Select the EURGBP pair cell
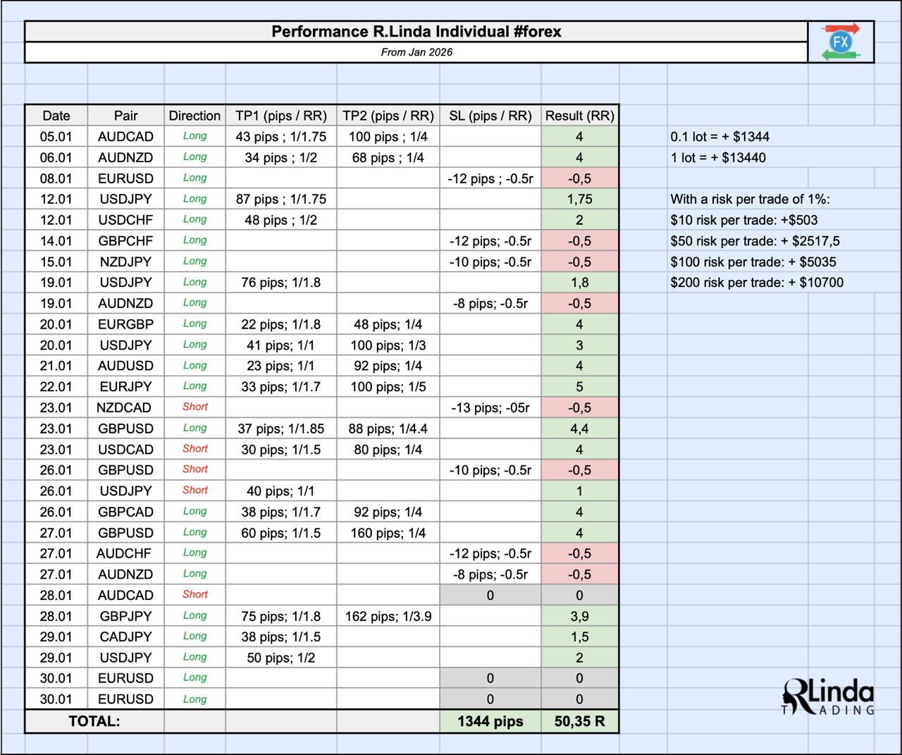 click(x=125, y=324)
